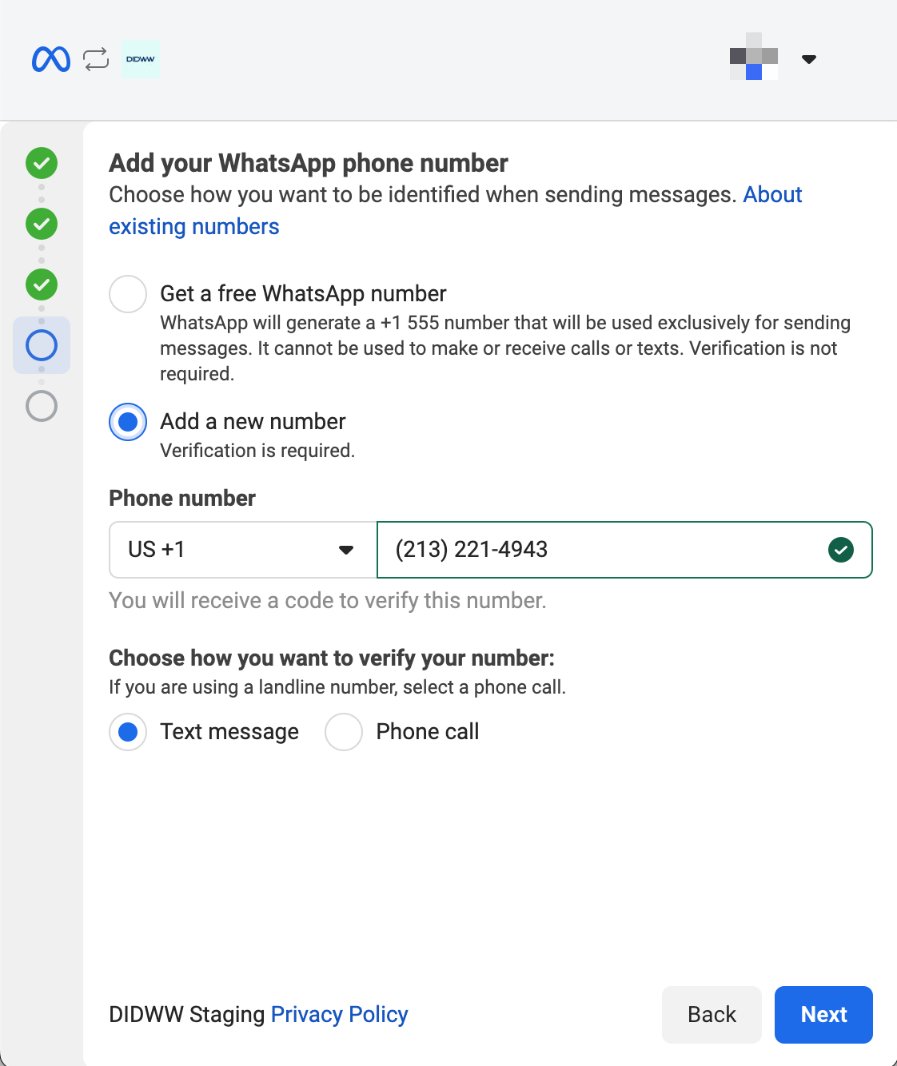Select Add a new number option
Image resolution: width=897 pixels, height=1066 pixels.
tap(128, 422)
